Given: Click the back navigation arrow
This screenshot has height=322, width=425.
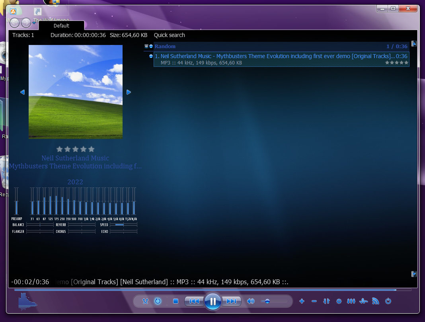Looking at the screenshot, I should point(14,23).
